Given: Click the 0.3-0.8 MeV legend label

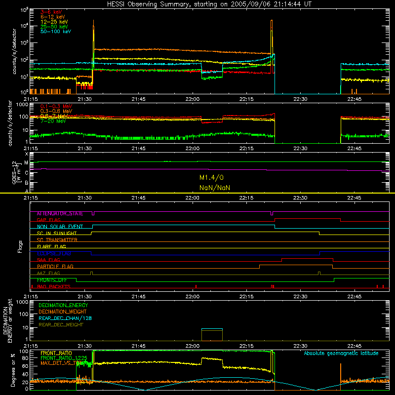Looking at the screenshot, I should tap(56, 111).
